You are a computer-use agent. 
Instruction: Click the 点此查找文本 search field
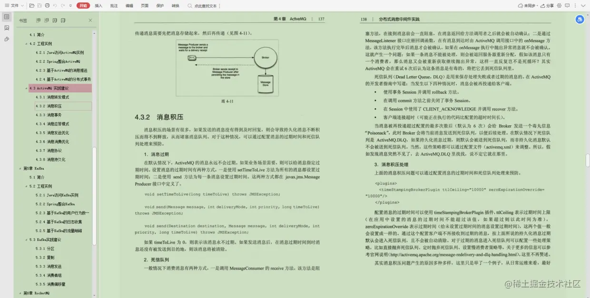pos(202,6)
